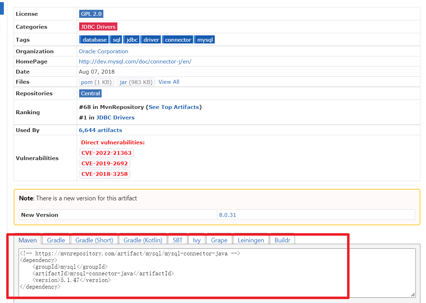Switch to the Gradle (Kotlin) tab
Viewport: 426px width, 303px height.
point(143,240)
